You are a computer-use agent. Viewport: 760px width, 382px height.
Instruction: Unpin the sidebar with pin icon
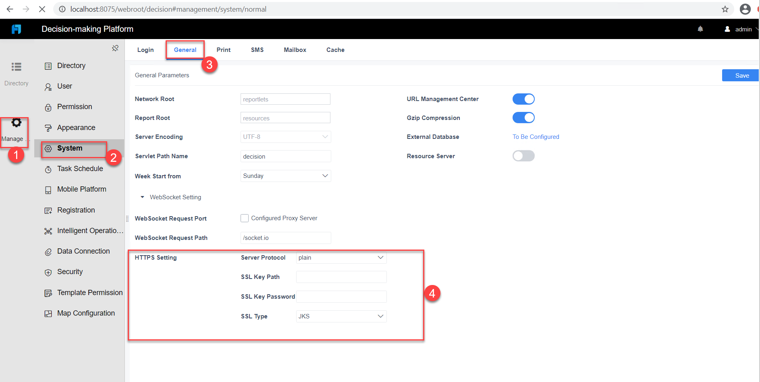point(115,48)
